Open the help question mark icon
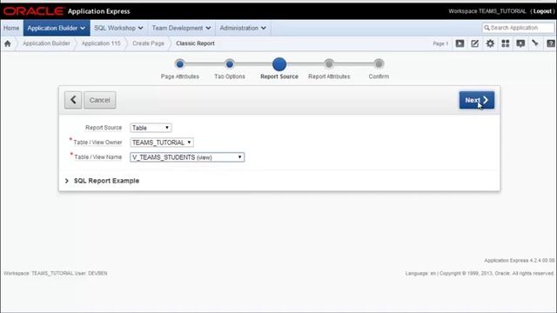The height and width of the screenshot is (313, 557). 551,43
